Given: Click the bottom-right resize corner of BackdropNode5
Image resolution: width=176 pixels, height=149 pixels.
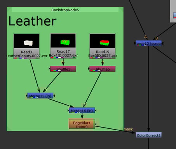Looking at the screenshot, I should (x=121, y=129).
